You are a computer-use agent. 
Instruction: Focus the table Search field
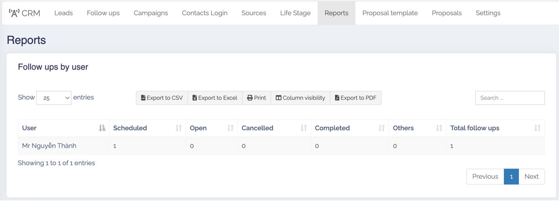[x=510, y=98]
